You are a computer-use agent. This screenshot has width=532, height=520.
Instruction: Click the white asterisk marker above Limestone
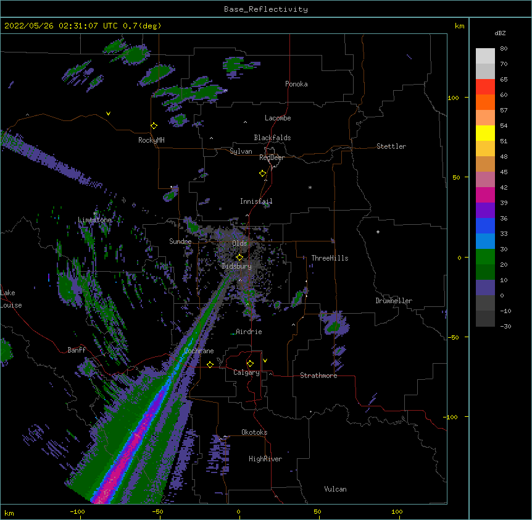[94, 214]
